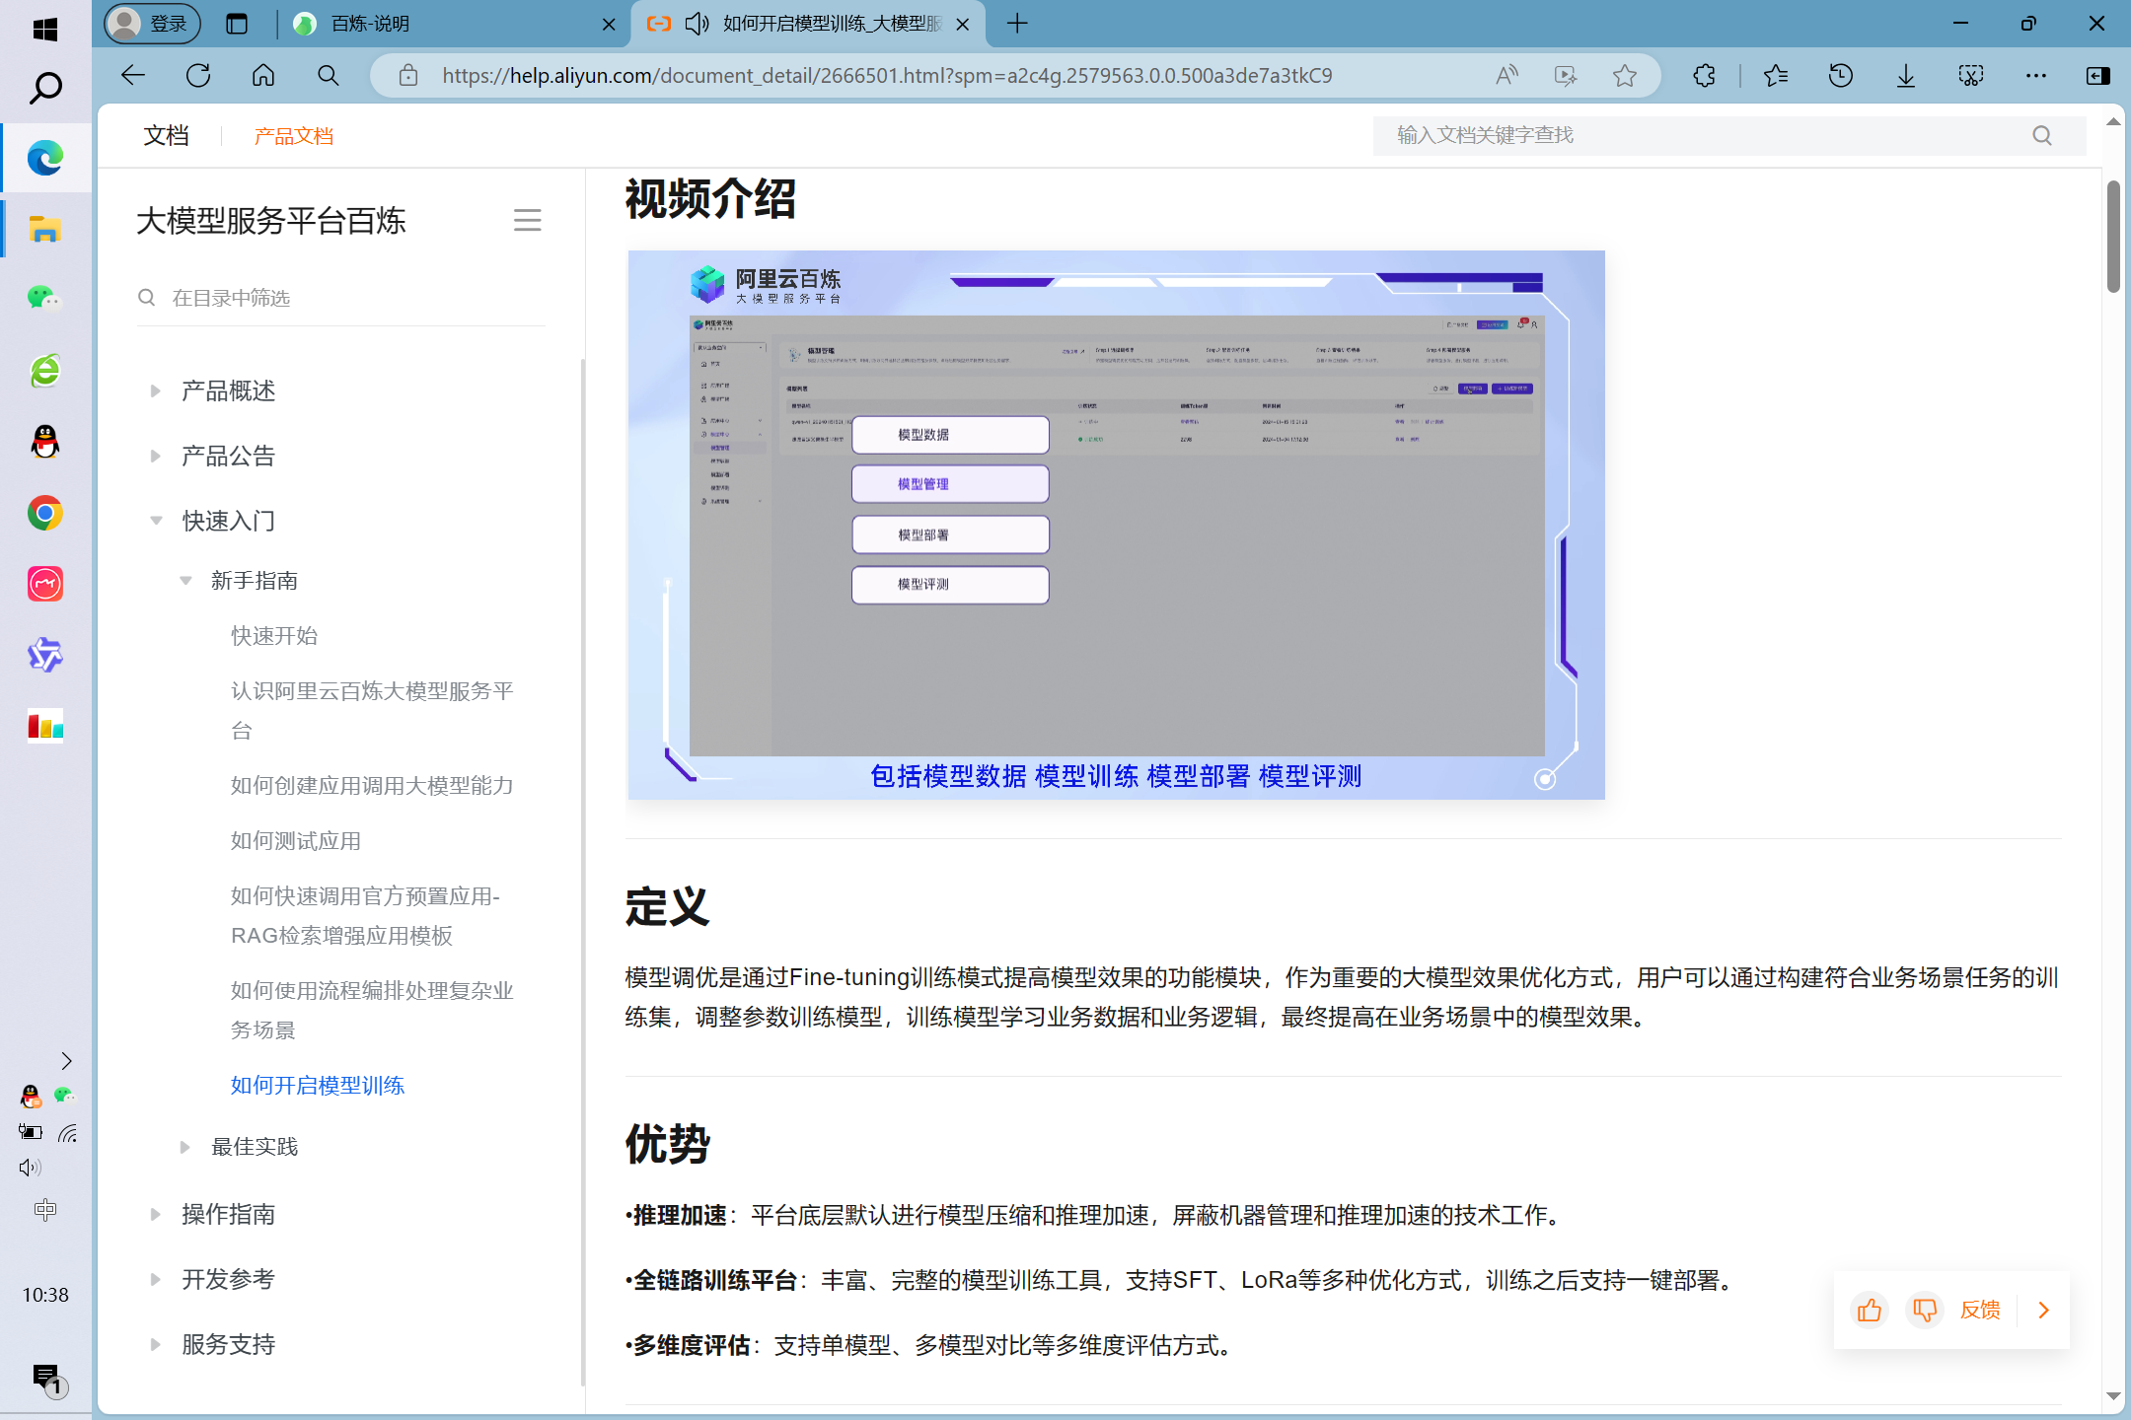Mute the audio on the model training tab

698,24
